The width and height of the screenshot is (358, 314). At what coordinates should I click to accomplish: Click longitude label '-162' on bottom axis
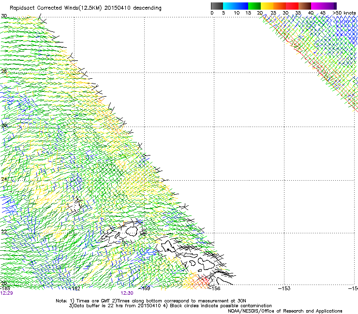pos(75,288)
